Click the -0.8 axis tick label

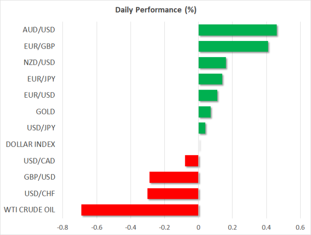(63, 227)
